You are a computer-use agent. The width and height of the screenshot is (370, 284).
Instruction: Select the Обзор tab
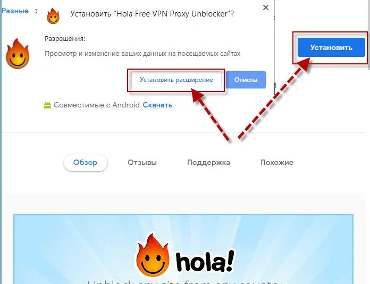coord(86,162)
